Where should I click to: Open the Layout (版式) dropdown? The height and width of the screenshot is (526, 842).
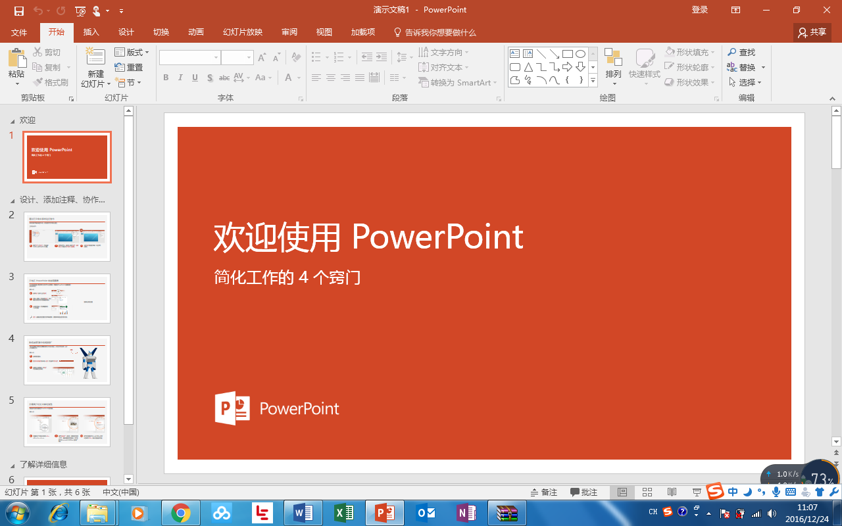[132, 52]
